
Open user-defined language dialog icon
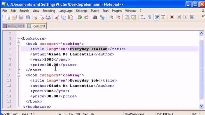(x=163, y=17)
